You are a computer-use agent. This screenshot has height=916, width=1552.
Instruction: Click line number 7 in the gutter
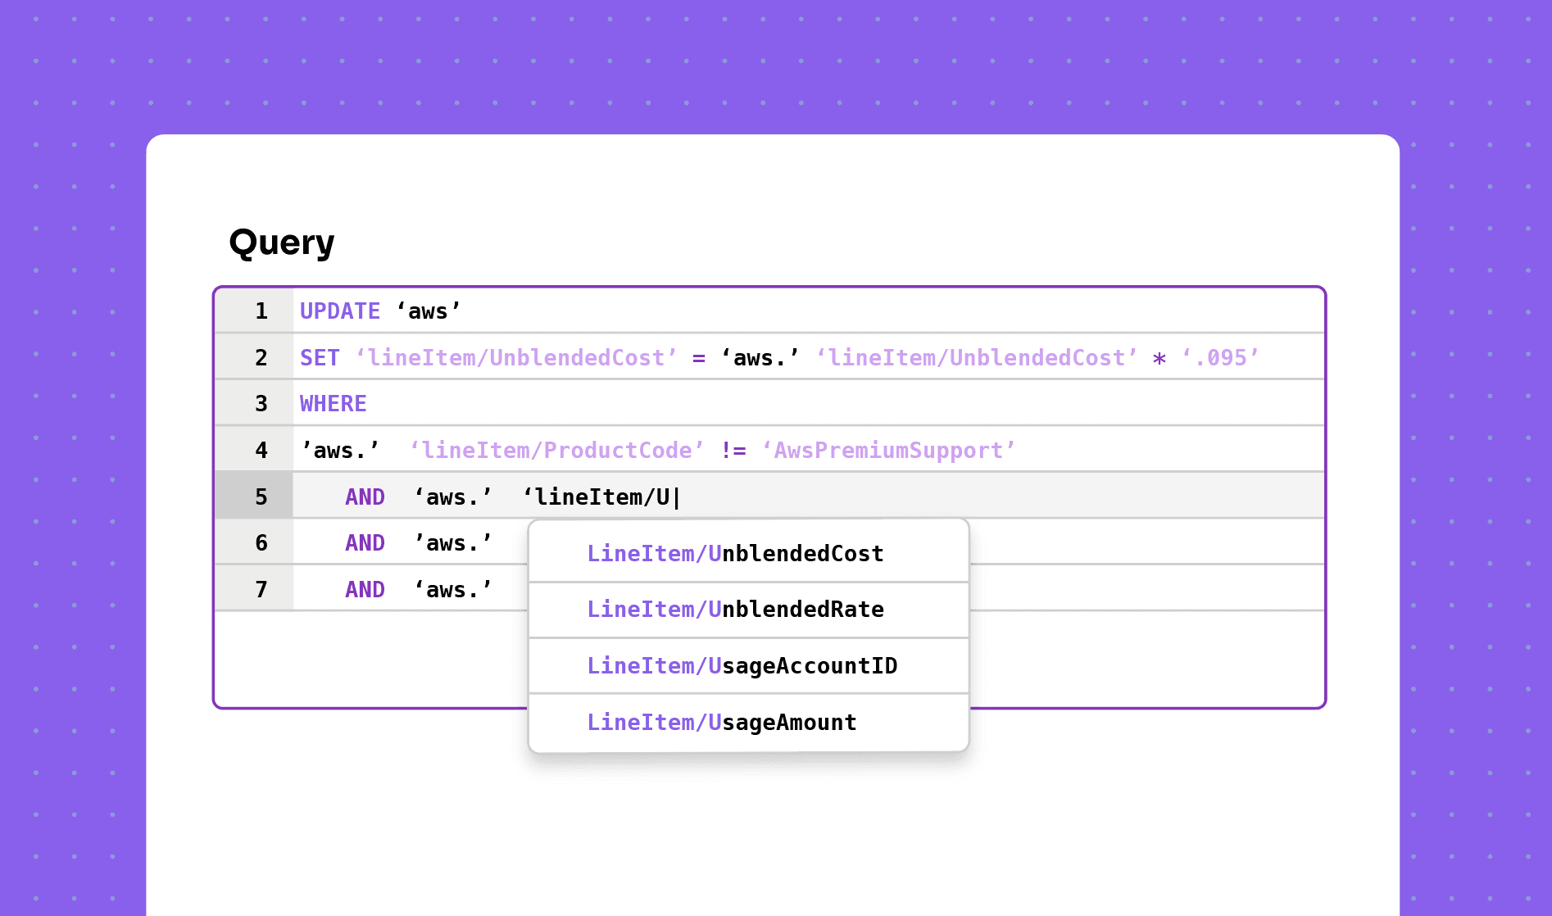click(261, 590)
